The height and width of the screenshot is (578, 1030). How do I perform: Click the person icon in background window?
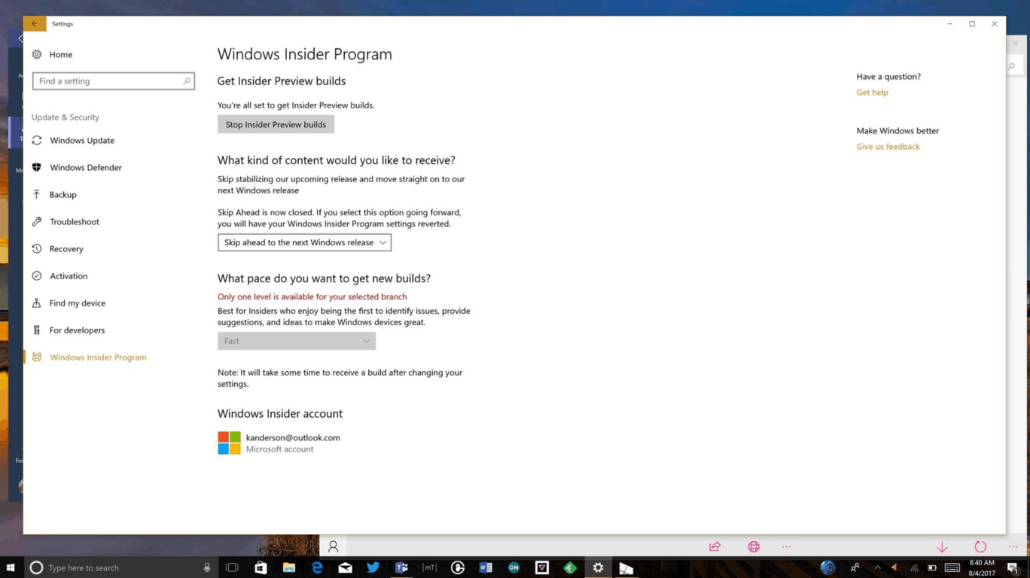[333, 547]
